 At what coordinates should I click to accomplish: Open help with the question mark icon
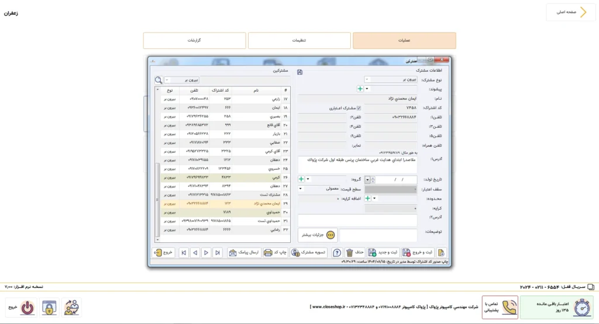coord(337,253)
